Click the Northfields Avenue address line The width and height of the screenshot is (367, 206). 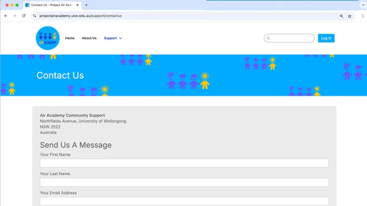pos(83,121)
